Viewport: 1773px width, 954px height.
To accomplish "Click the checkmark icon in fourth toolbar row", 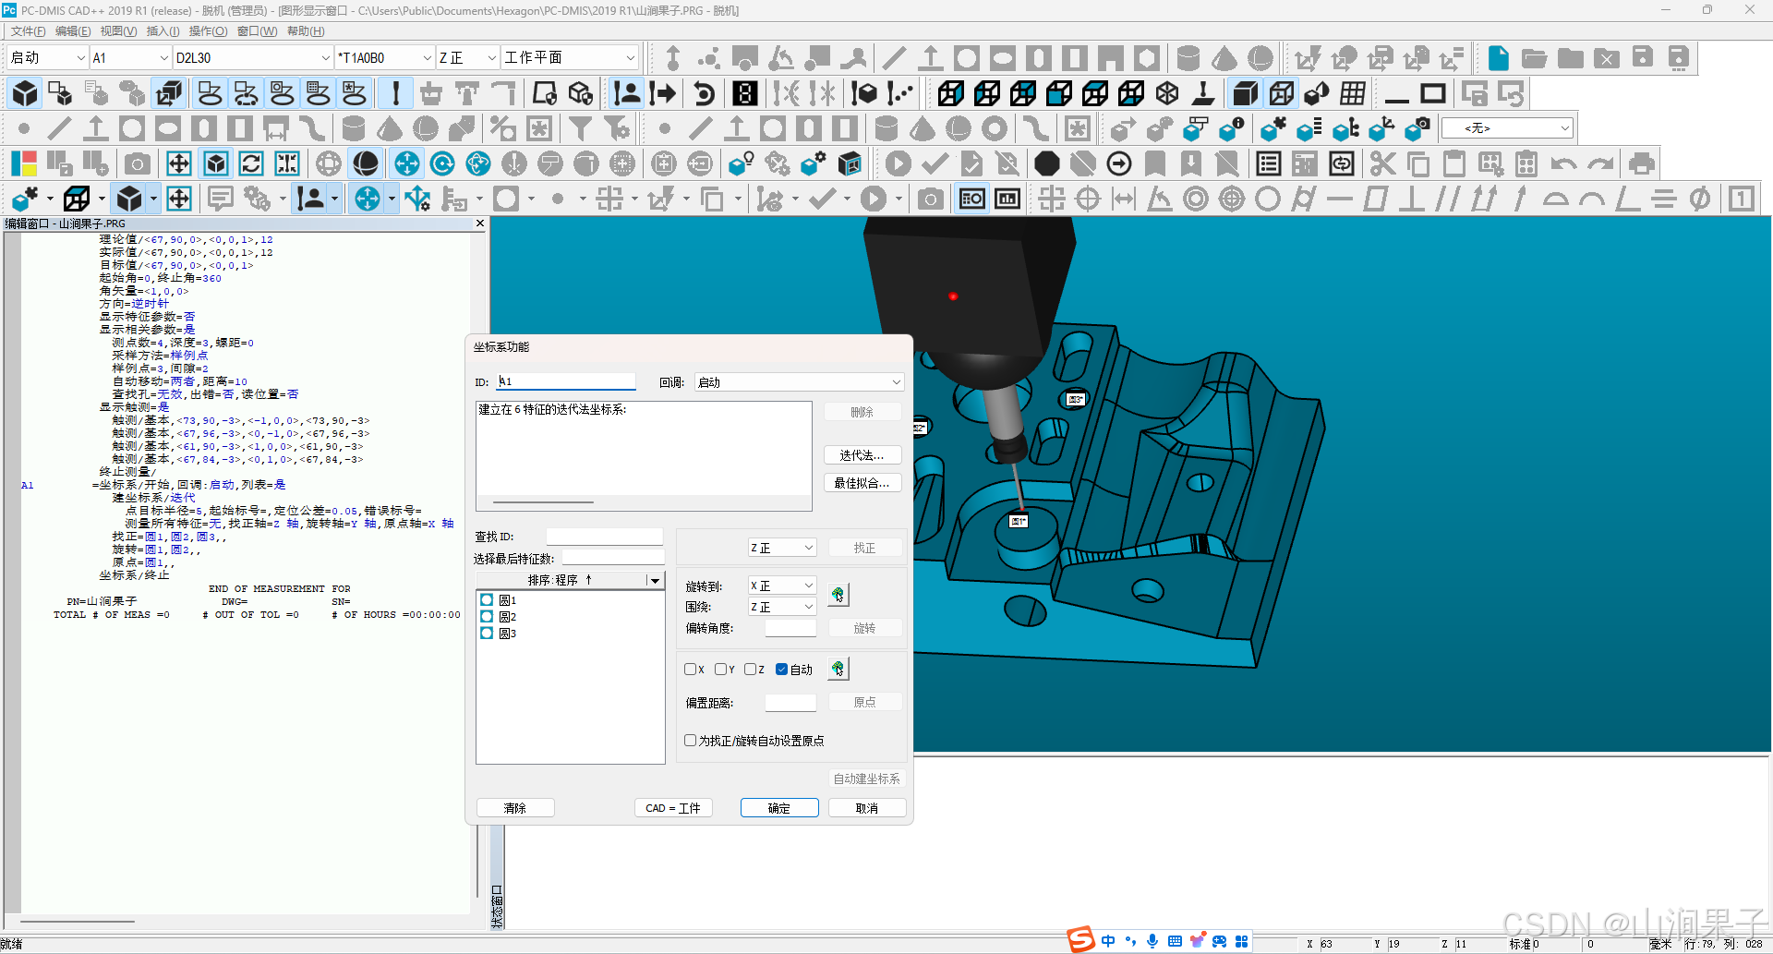I will coord(935,164).
